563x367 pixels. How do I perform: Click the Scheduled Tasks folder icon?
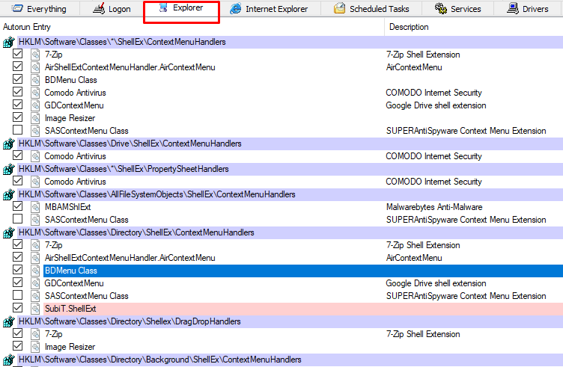pyautogui.click(x=339, y=8)
